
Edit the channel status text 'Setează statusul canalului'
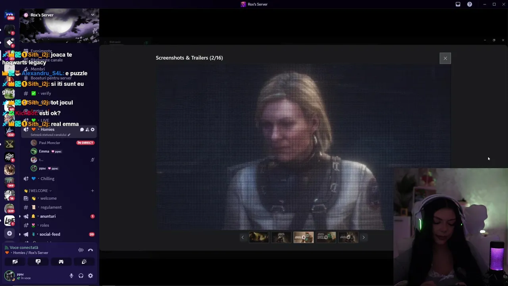(x=50, y=135)
